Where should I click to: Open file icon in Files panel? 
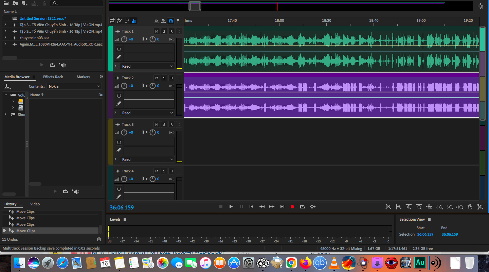pyautogui.click(x=6, y=3)
